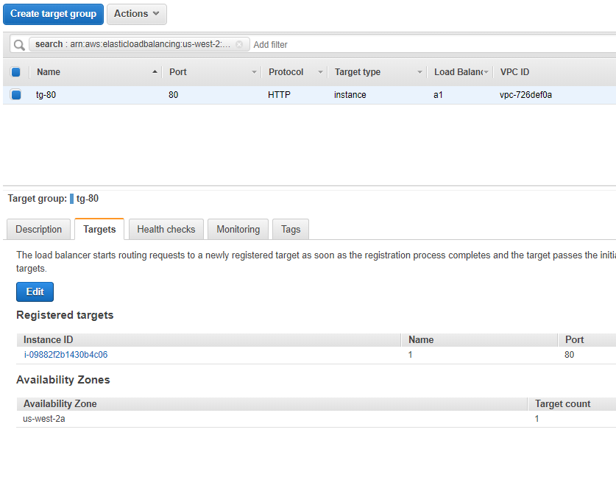Switch to the Description tab
This screenshot has height=477, width=616.
(38, 229)
